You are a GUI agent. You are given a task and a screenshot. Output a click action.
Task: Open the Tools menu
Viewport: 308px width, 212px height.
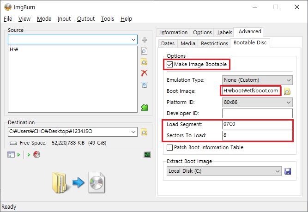(x=108, y=19)
